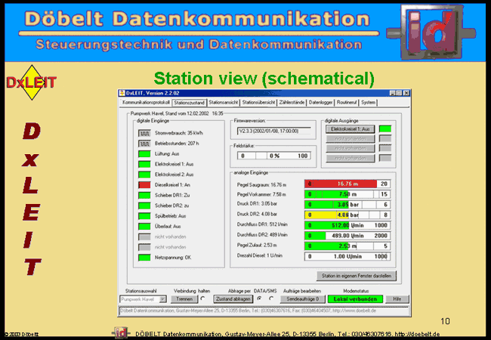Viewport: 491px width, 340px height.
Task: Click the Druck DR1 3.05 bar gauge
Action: click(x=347, y=205)
